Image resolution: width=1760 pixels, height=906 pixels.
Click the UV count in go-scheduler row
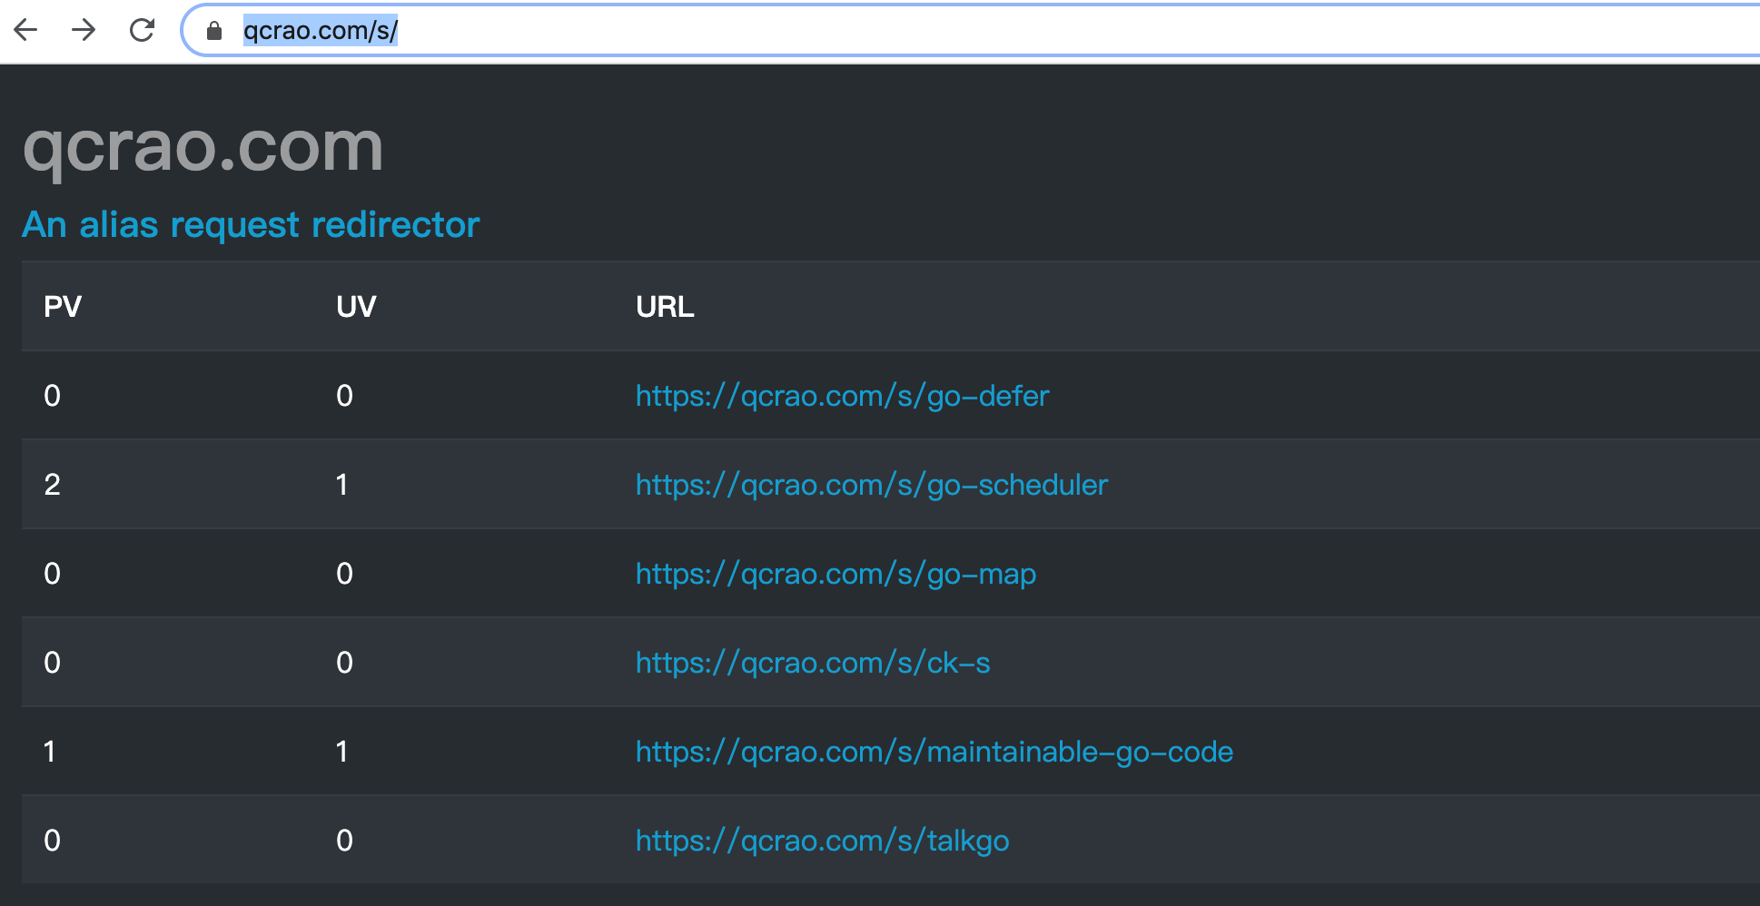click(342, 485)
